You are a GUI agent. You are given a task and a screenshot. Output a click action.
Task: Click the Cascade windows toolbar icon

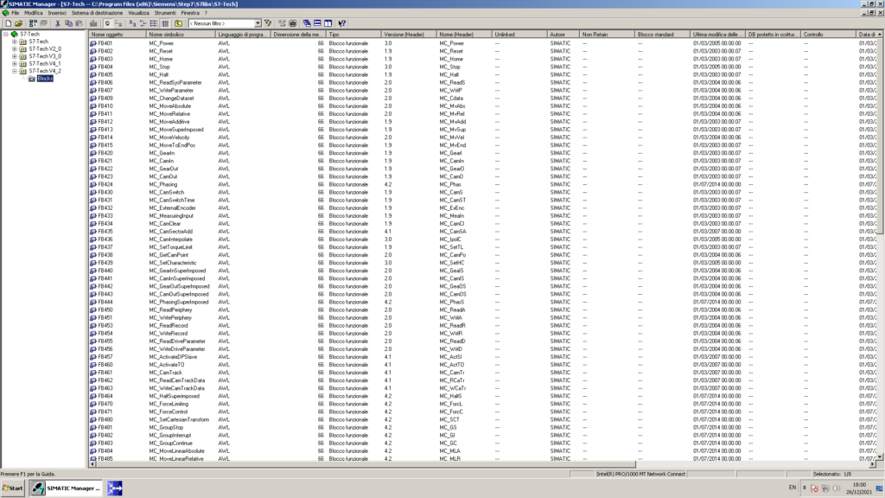307,23
